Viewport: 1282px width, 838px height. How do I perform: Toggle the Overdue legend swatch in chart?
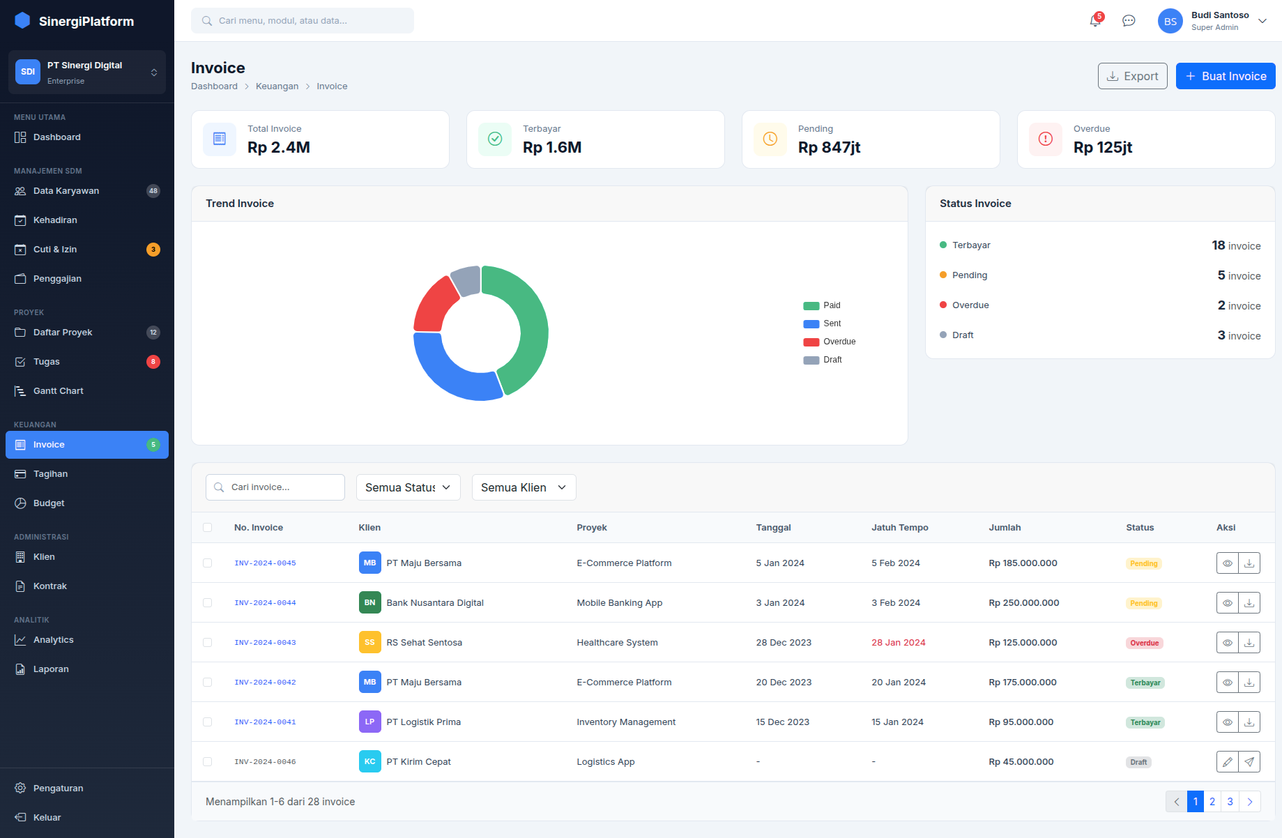coord(811,342)
